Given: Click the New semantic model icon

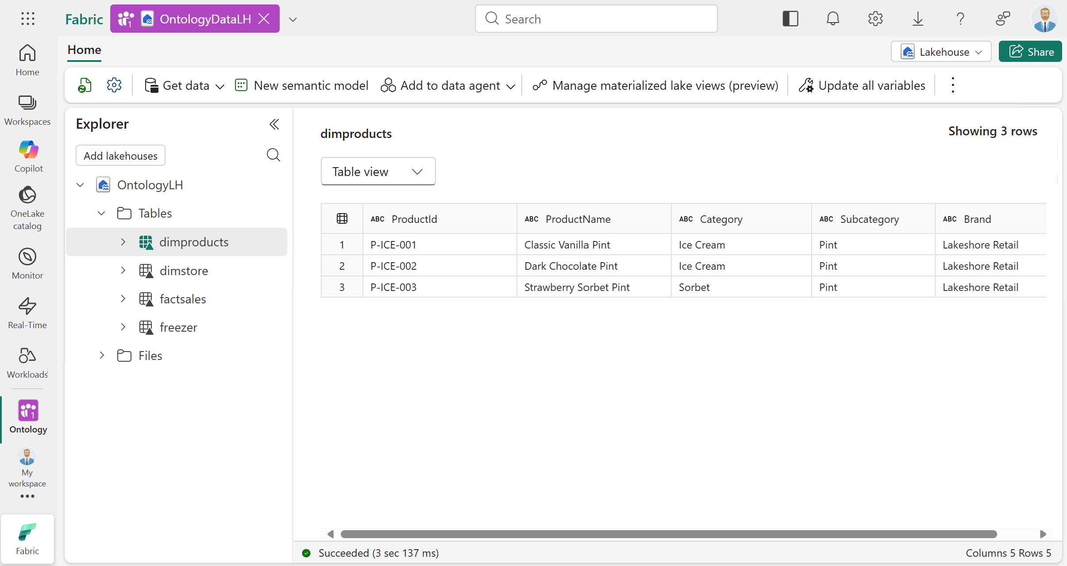Looking at the screenshot, I should click(x=241, y=85).
